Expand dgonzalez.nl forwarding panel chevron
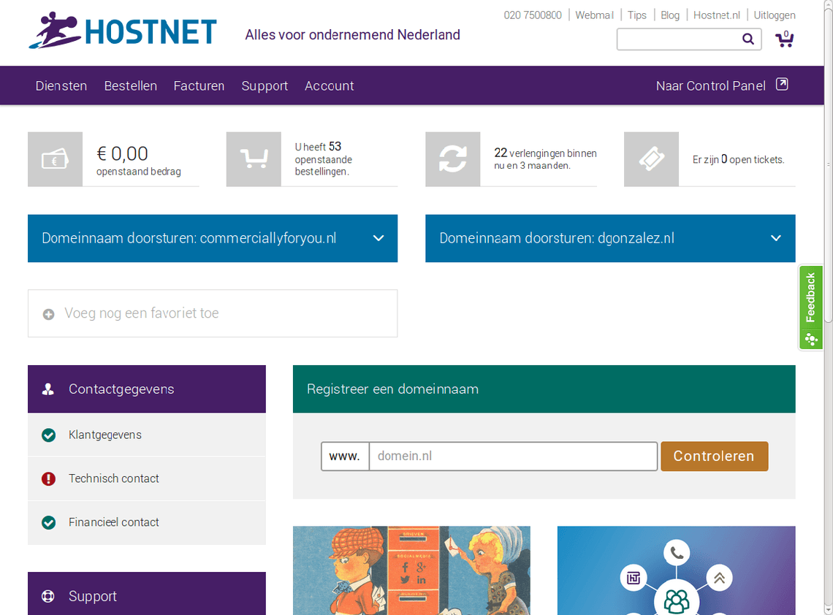 click(x=776, y=238)
